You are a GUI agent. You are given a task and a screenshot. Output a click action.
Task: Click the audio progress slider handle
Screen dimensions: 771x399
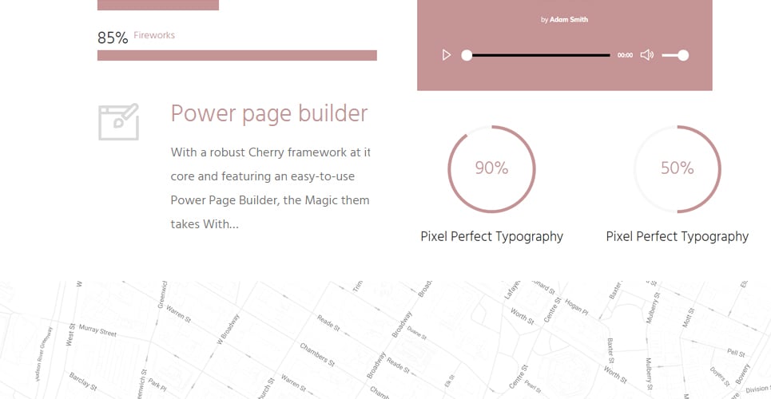467,55
